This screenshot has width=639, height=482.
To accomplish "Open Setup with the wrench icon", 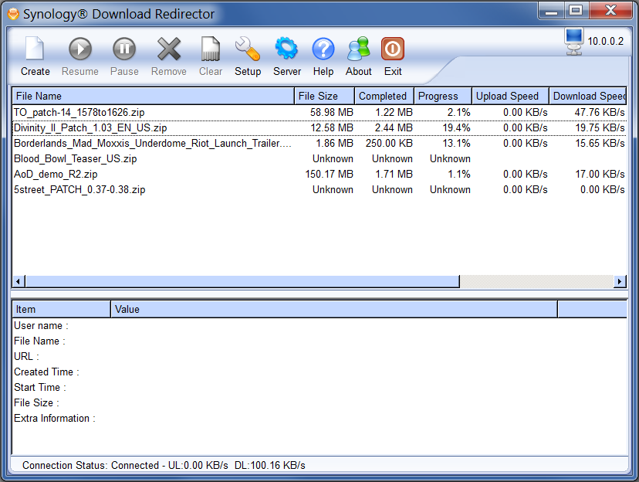I will coord(248,49).
